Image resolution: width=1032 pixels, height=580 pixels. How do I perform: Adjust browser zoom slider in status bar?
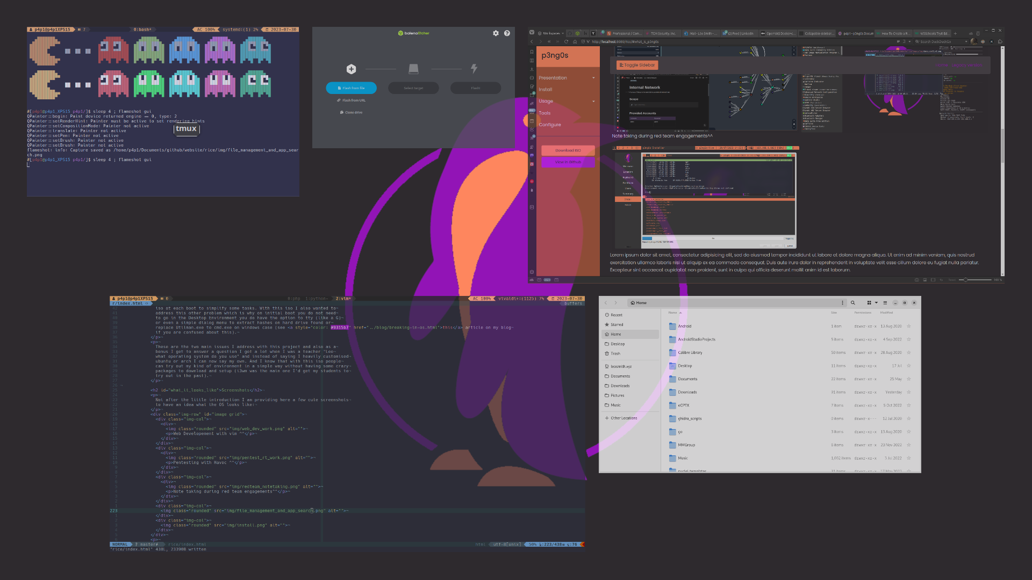tap(966, 280)
